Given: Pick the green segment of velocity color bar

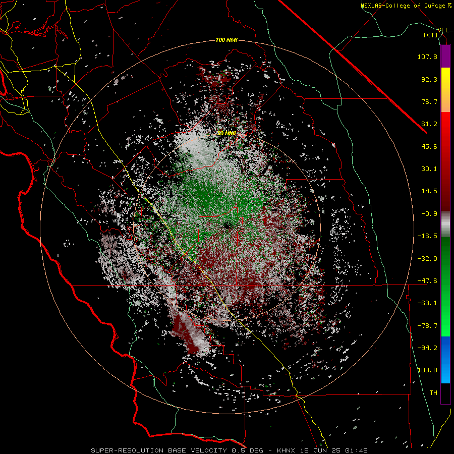Looking at the screenshot, I should coord(445,287).
